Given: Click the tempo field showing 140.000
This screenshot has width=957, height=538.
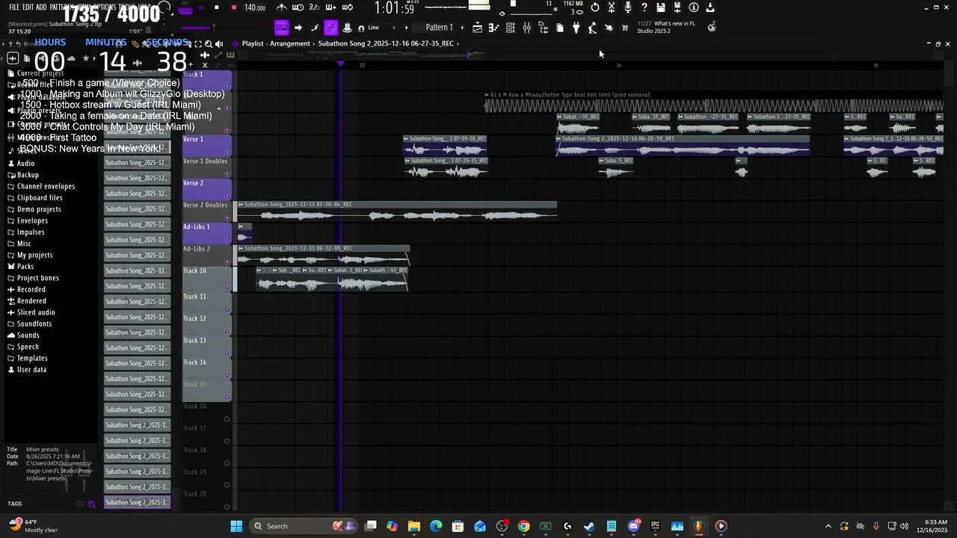Looking at the screenshot, I should [x=255, y=7].
